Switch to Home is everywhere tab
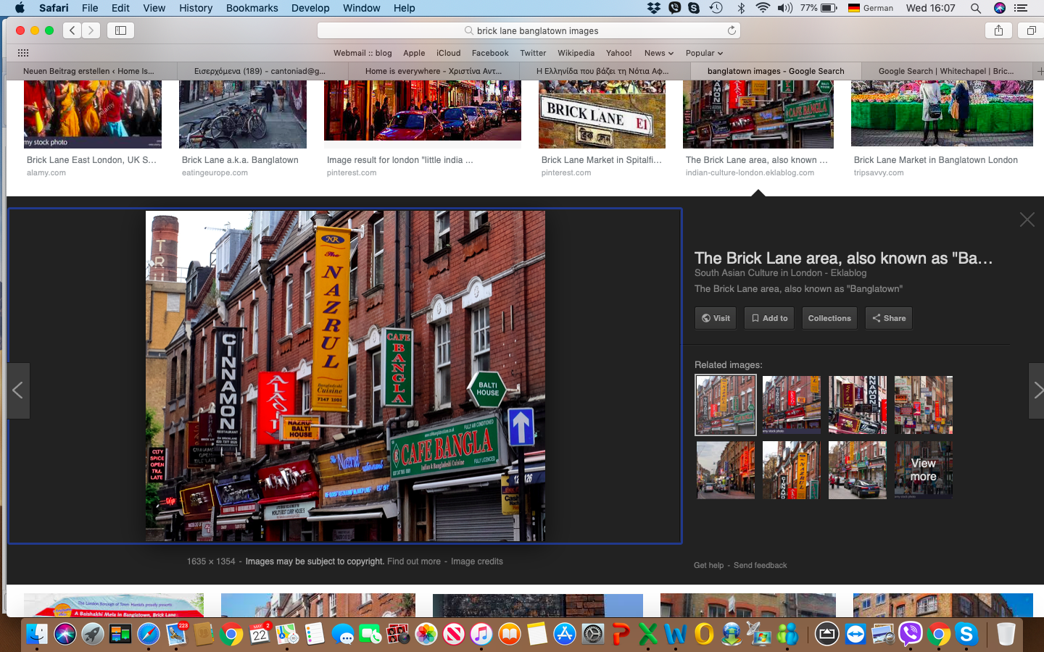 (434, 71)
